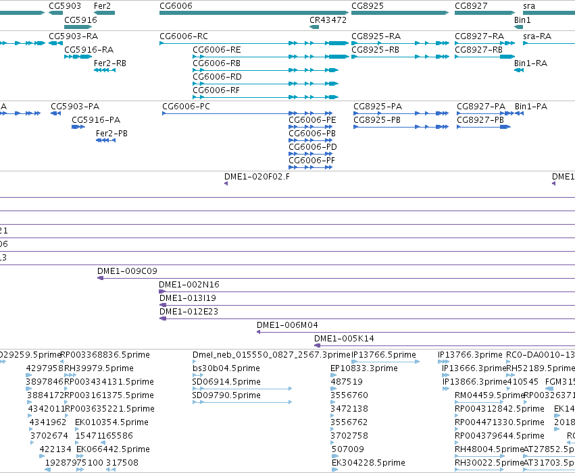Screen dimensions: 575x473
Task: Select the Fer2-RB transcript glyph
Action: pos(105,70)
